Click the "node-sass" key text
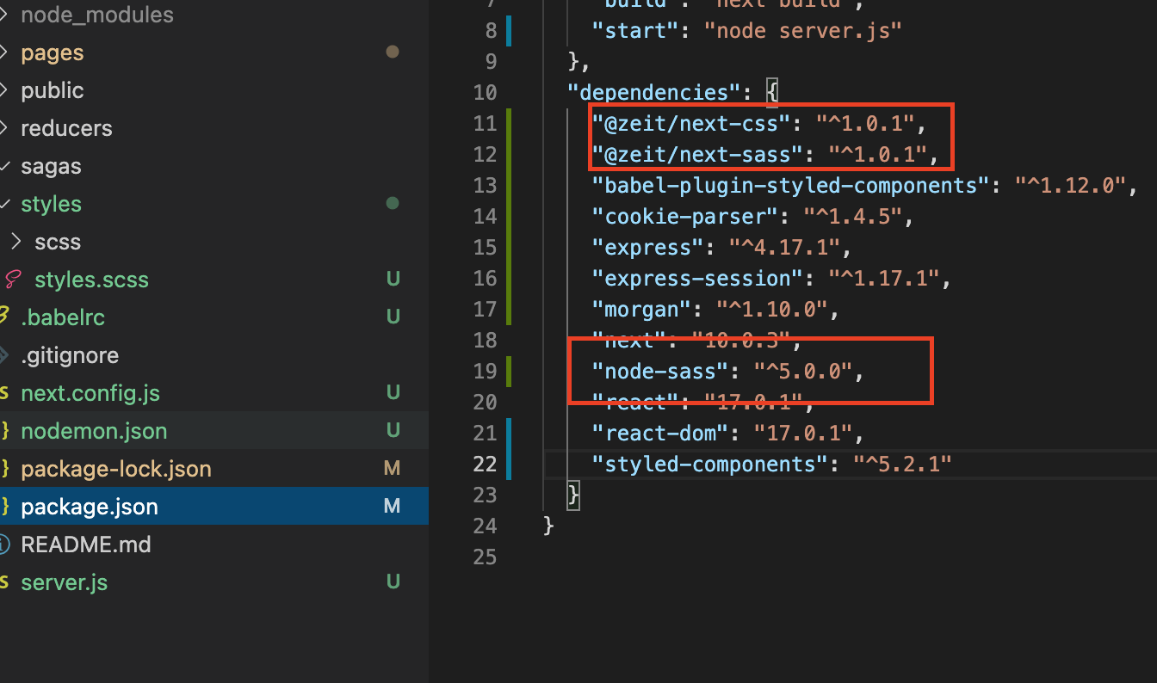This screenshot has width=1157, height=683. [x=660, y=371]
